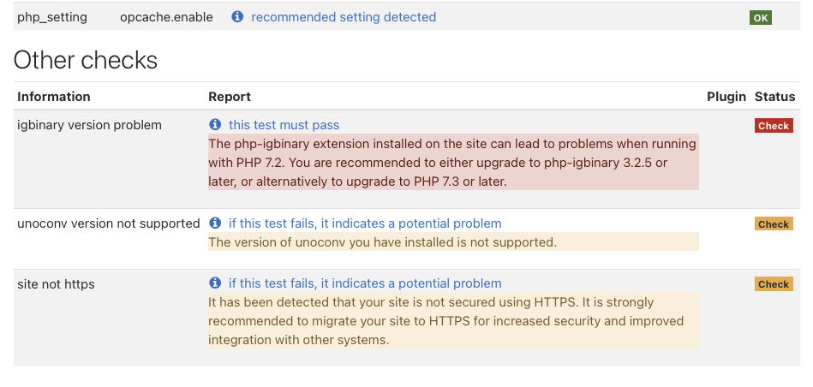Click the Information column header

[54, 97]
